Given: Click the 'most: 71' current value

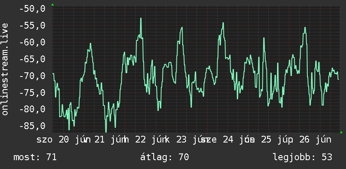Looking at the screenshot, I should tap(35, 157).
